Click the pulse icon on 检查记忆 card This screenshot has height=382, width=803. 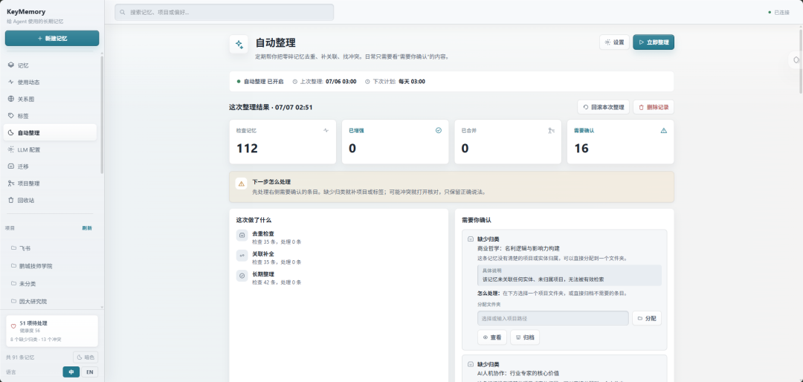point(326,131)
